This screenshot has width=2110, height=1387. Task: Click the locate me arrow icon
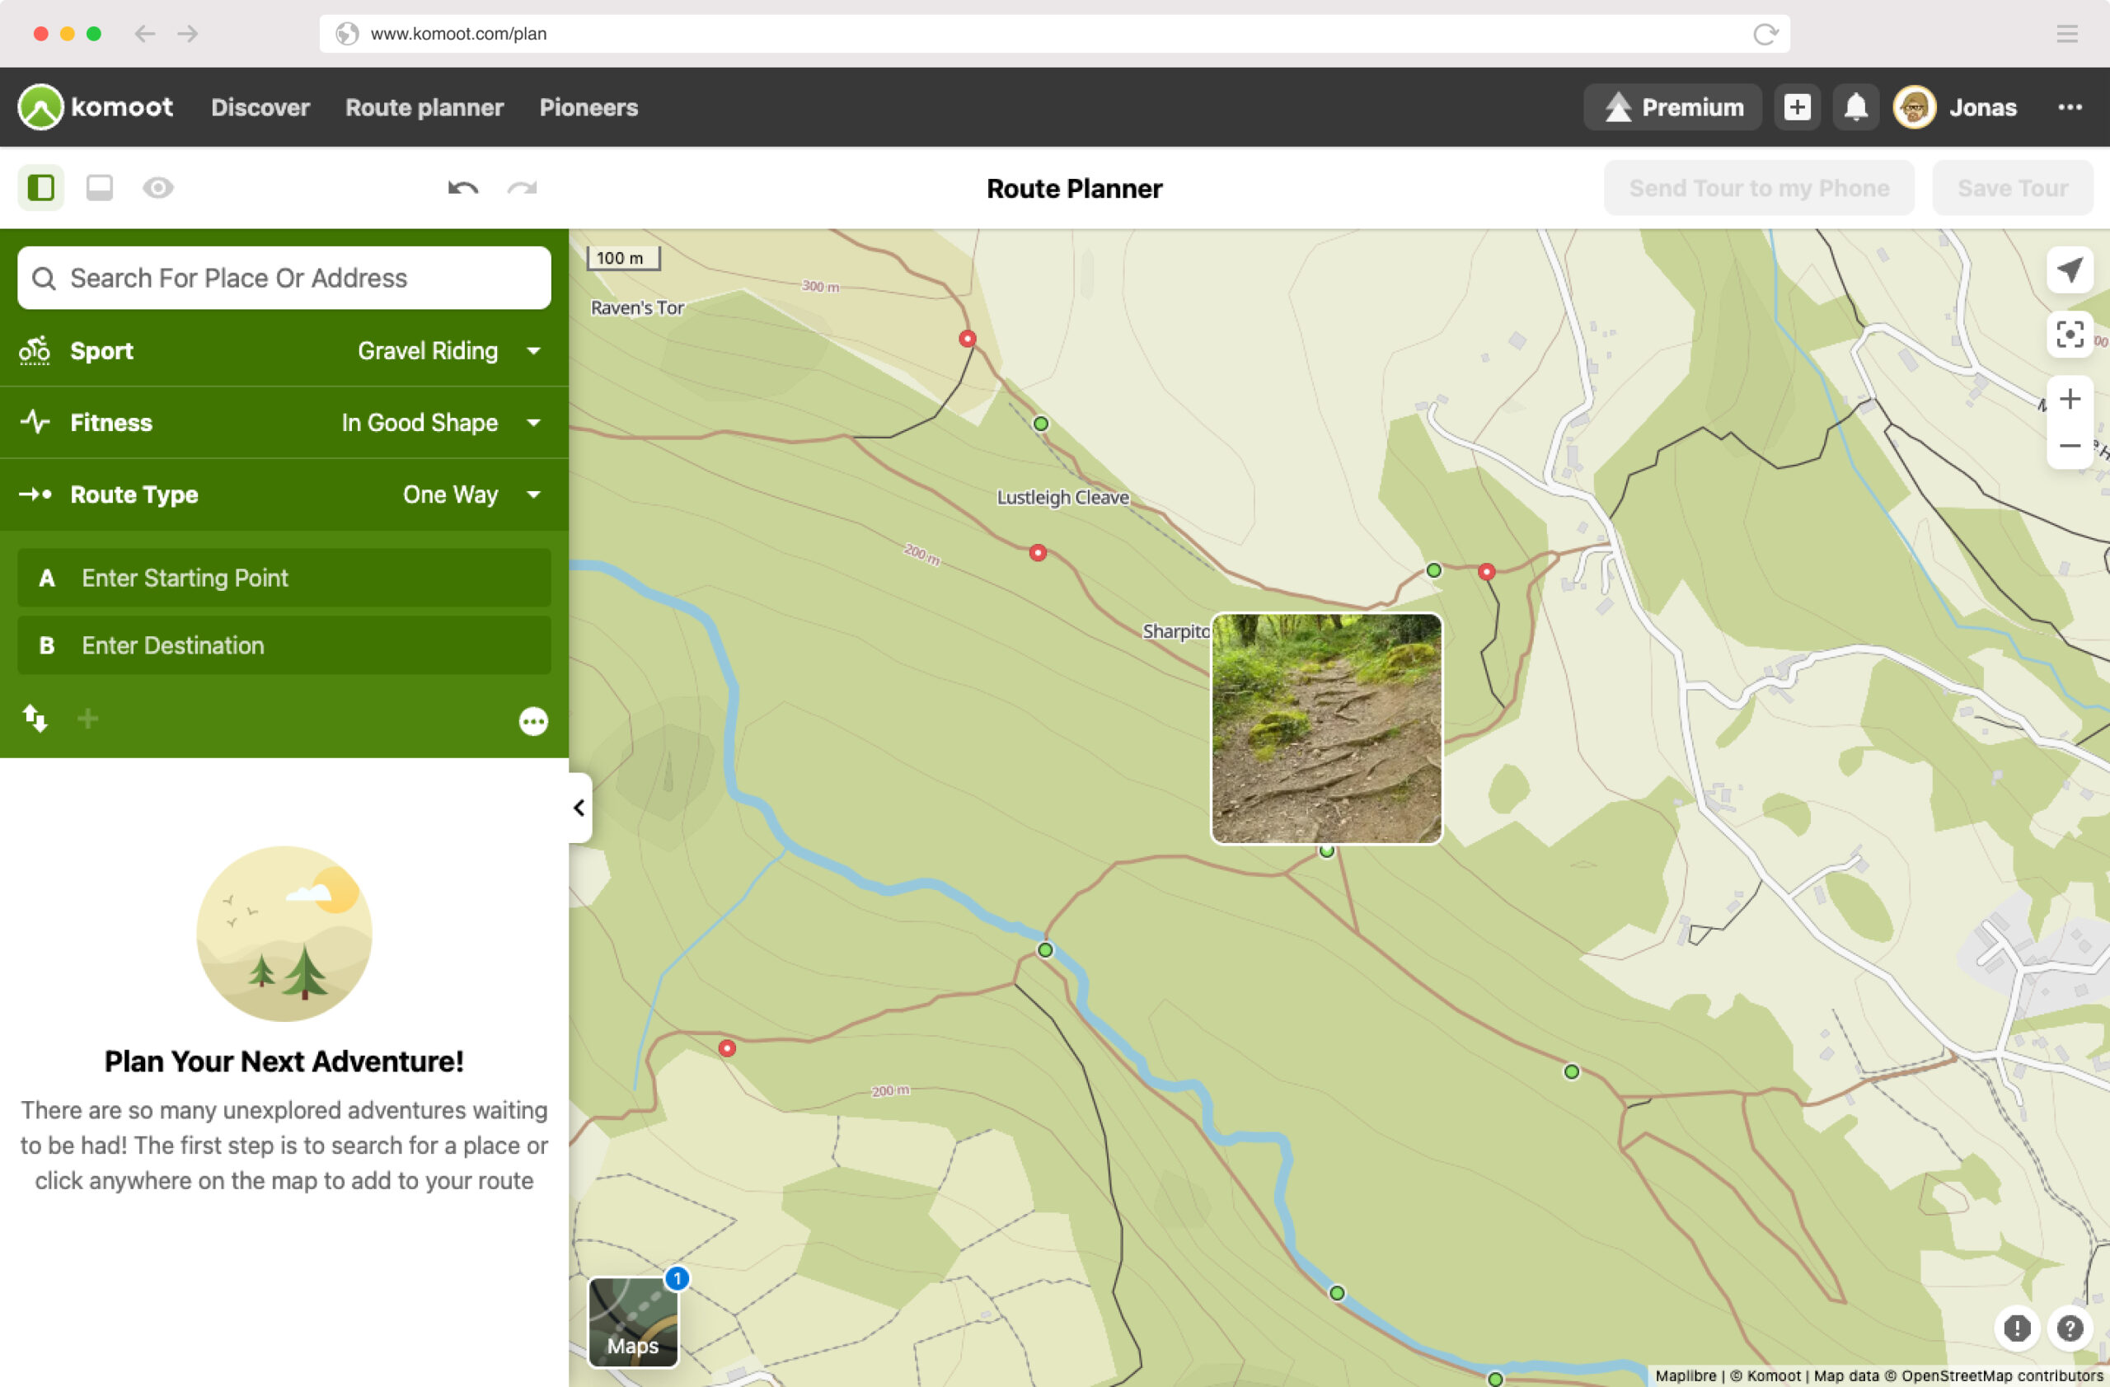(x=2070, y=269)
